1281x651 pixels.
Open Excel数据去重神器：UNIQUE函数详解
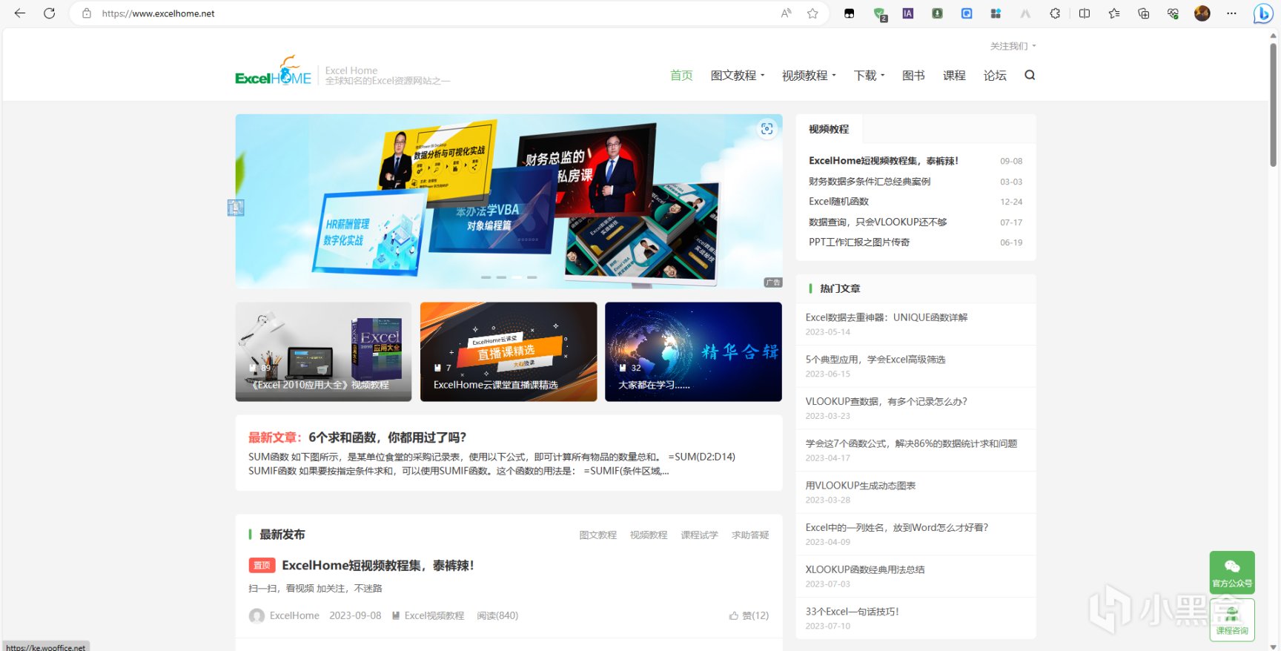coord(887,317)
